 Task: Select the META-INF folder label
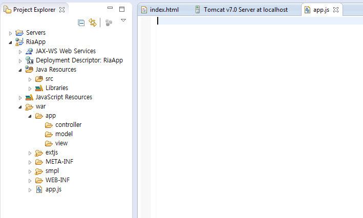point(59,162)
